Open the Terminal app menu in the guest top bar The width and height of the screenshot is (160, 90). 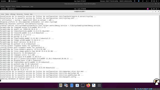click(x=11, y=9)
